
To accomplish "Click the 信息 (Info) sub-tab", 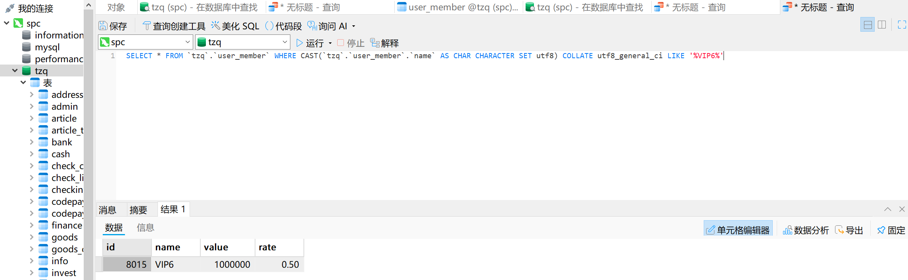I will pyautogui.click(x=145, y=228).
